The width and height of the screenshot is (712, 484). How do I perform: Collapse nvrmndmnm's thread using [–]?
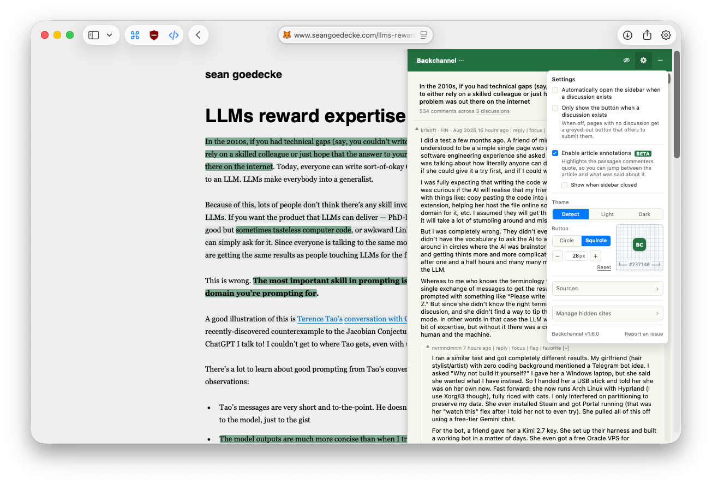coord(566,348)
